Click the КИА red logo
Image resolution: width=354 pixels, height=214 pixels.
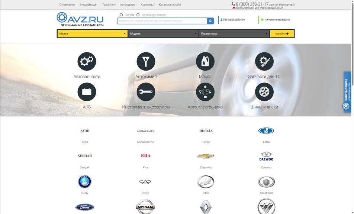146,156
